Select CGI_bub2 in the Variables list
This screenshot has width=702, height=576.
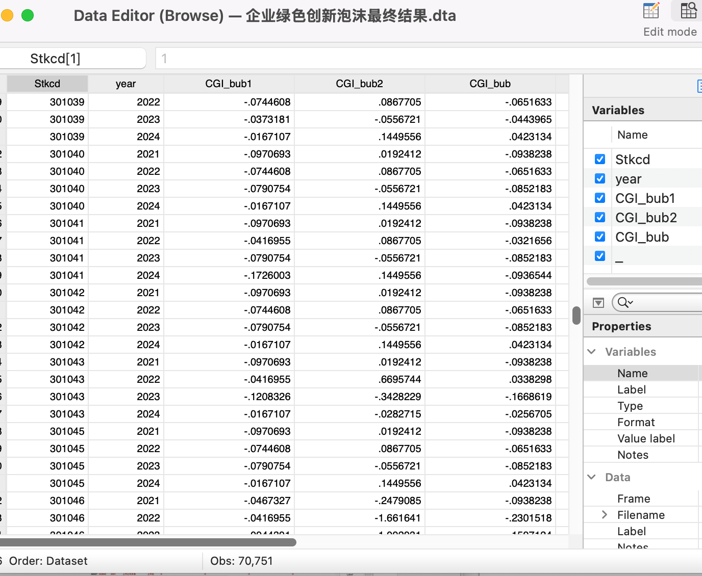[x=646, y=218]
